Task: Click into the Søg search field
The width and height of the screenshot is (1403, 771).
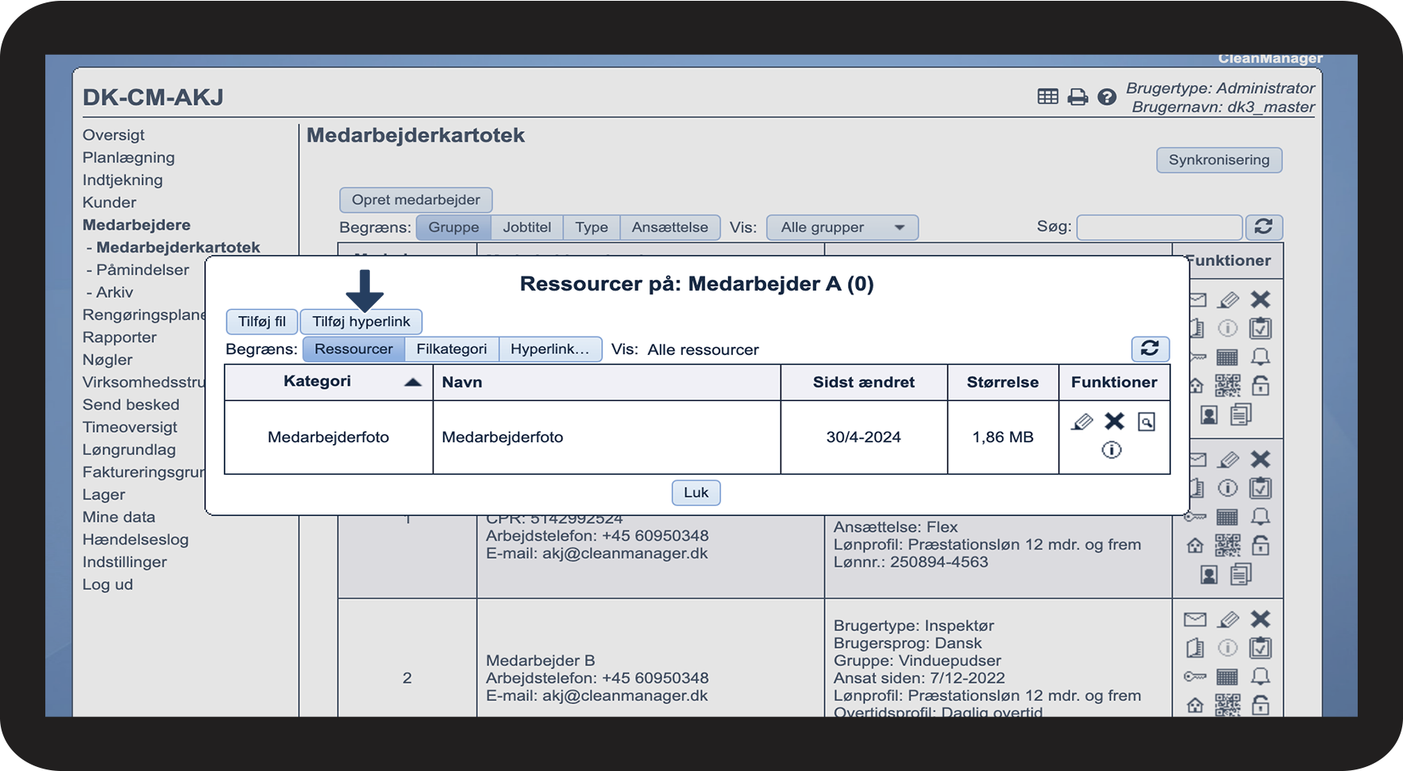Action: (x=1158, y=227)
